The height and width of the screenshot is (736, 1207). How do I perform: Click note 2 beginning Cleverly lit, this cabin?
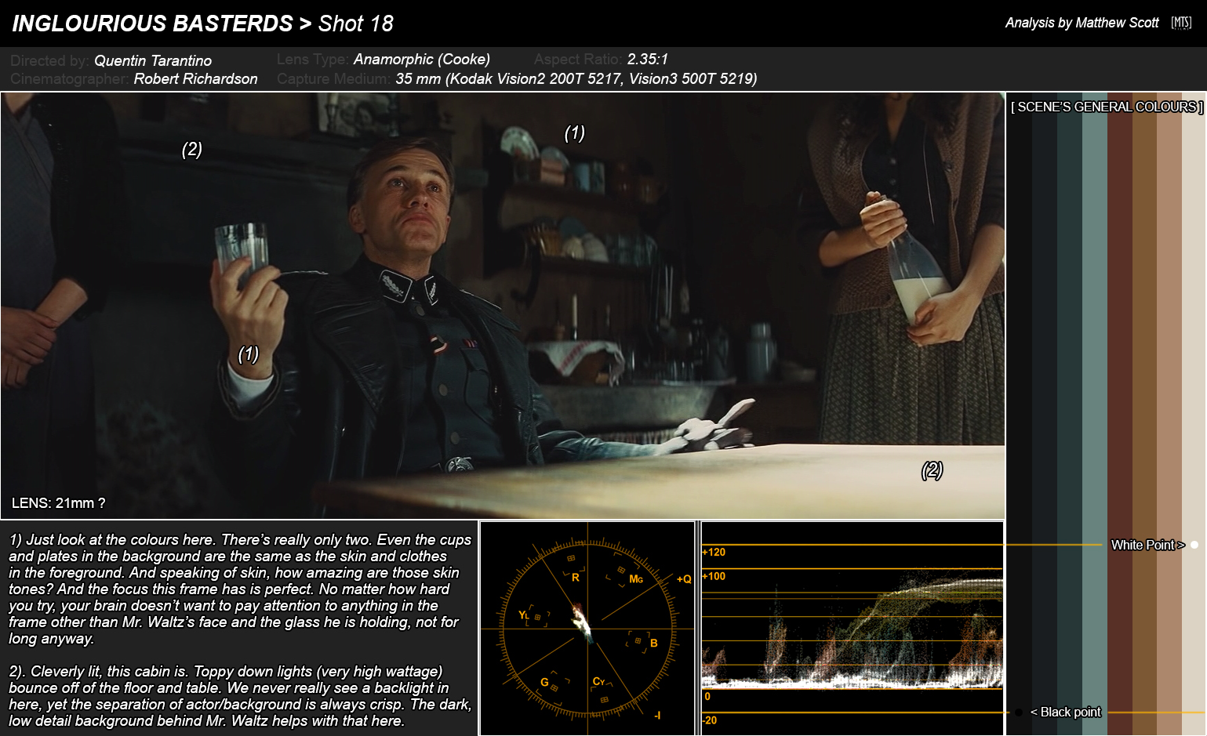tap(240, 696)
